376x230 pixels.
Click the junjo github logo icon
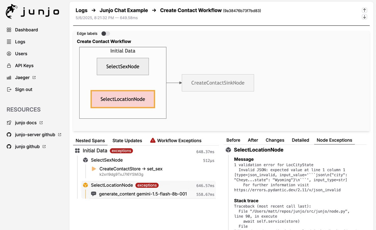point(9,146)
